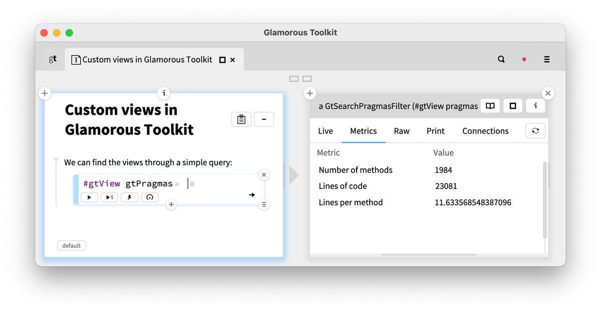The image size is (601, 313).
Task: Click the inspector's vertical scrollbar
Action: tap(545, 200)
